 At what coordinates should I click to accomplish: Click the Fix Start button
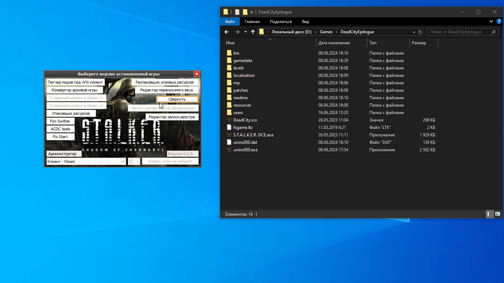tap(60, 137)
